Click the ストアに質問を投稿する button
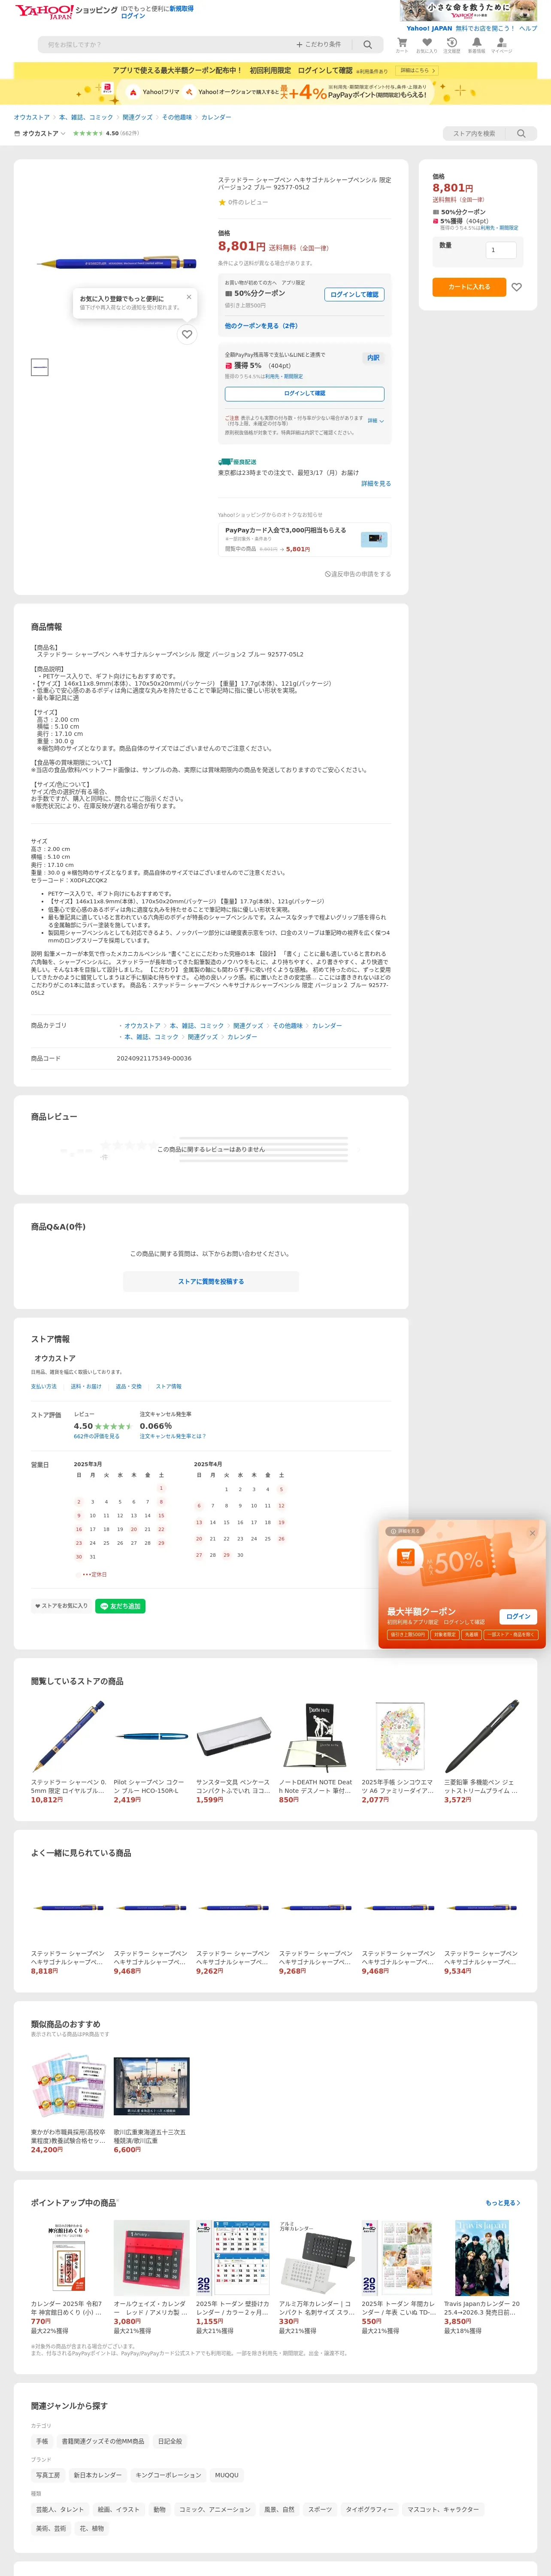 211,1281
